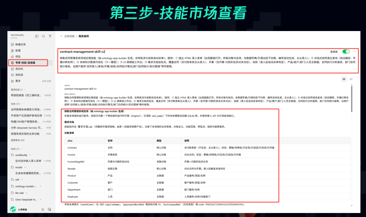Image resolution: width=366 pixels, height=217 pixels.
Task: Open the three-dot menu for contract-management-skill-v2
Action: 354,52
